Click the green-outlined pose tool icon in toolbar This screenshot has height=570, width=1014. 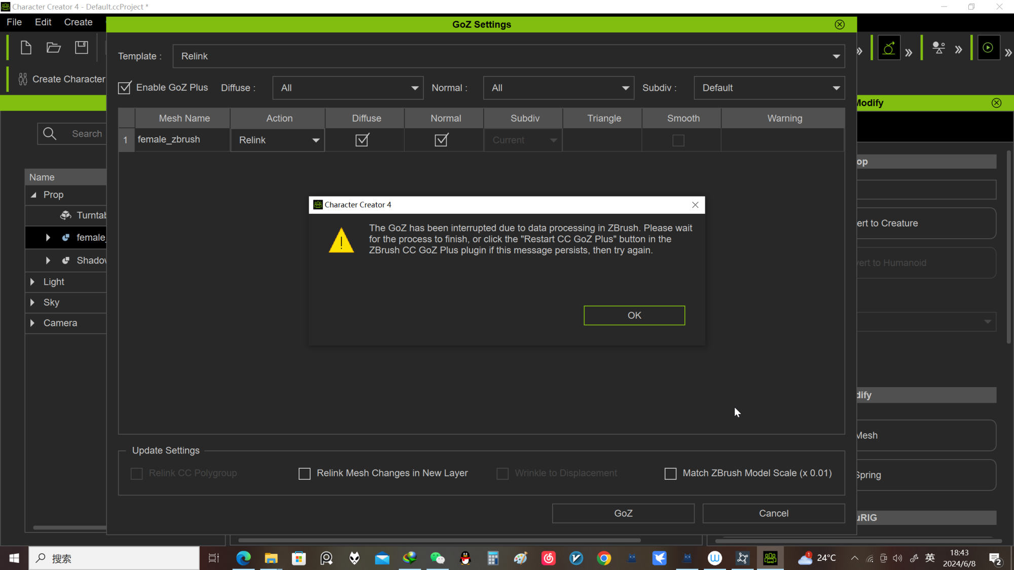(889, 48)
